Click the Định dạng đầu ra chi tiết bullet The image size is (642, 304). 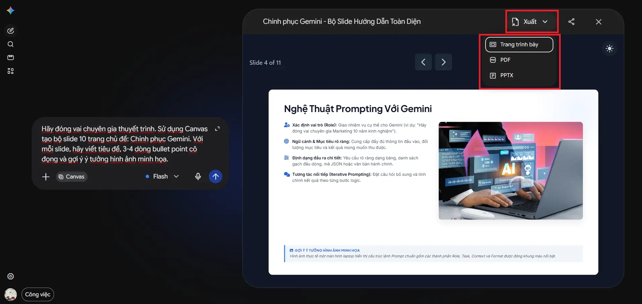355,161
